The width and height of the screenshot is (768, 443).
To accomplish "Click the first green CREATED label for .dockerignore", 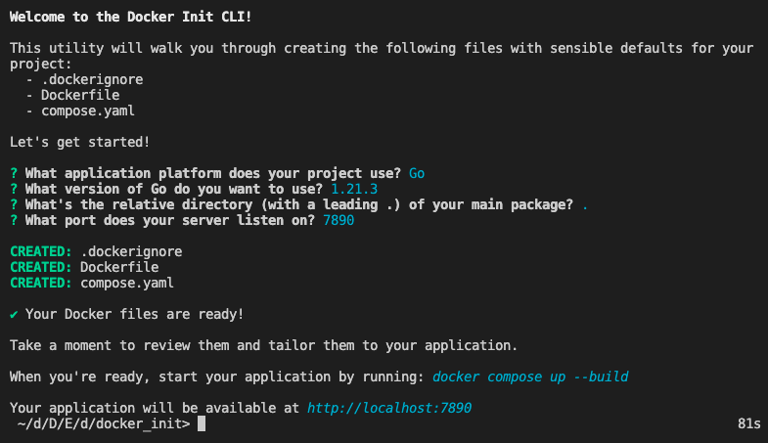I will click(x=40, y=251).
